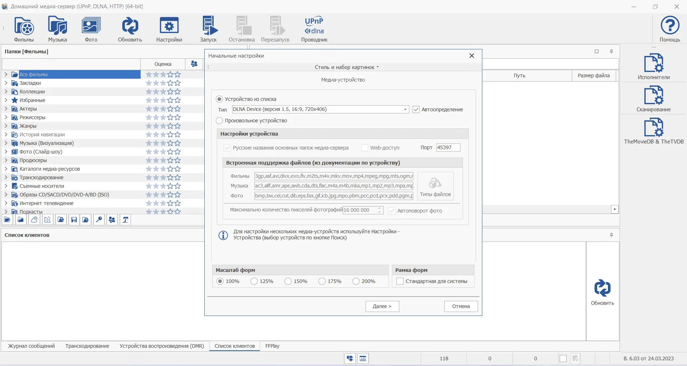Click the floppy disk save icon
The image size is (687, 366).
pos(74,220)
